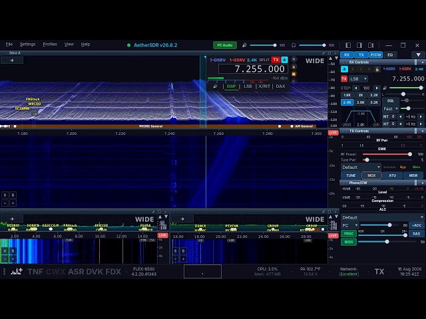Click the +ACC button

(417, 225)
